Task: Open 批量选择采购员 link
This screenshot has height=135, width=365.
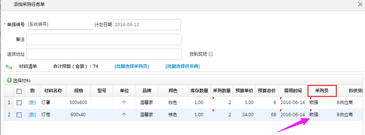Action: click(x=131, y=66)
